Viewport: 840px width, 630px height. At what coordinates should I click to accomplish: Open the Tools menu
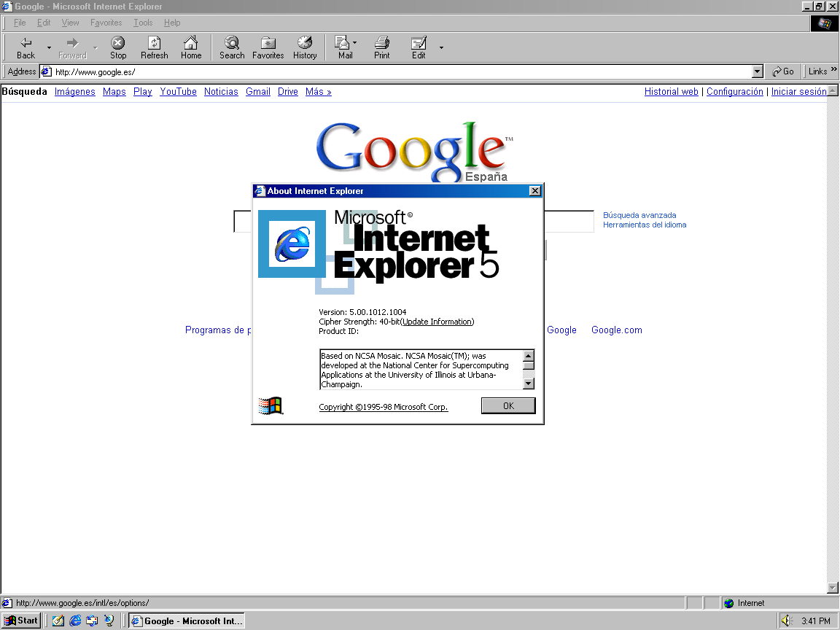click(143, 23)
